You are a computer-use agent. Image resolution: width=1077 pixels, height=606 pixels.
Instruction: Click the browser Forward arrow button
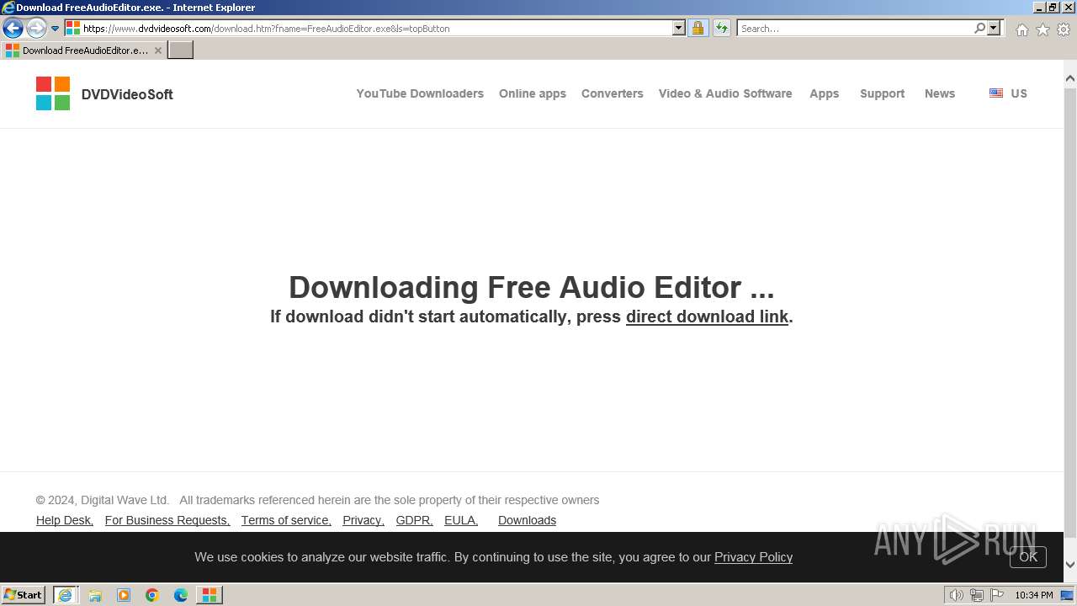click(36, 29)
